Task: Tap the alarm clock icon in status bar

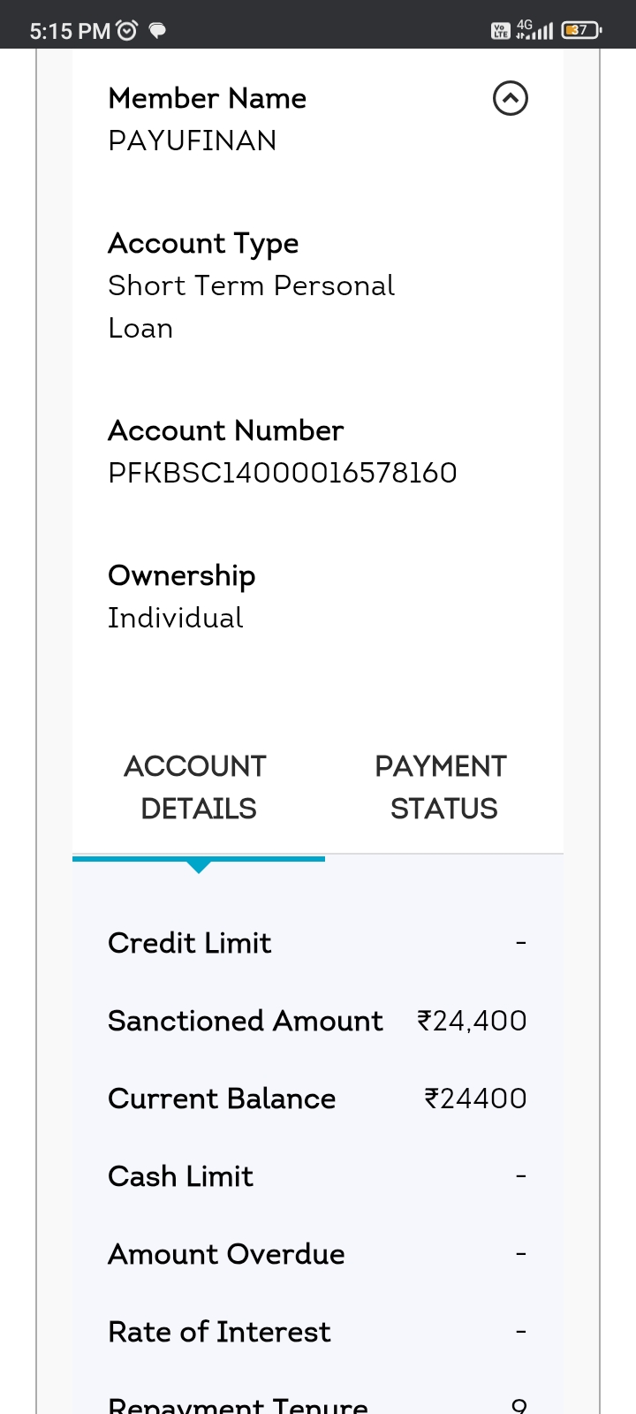Action: click(128, 31)
